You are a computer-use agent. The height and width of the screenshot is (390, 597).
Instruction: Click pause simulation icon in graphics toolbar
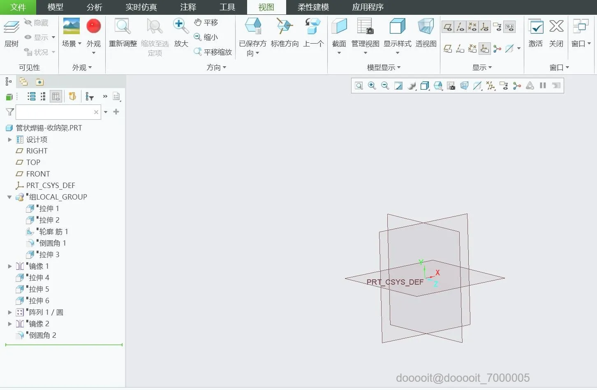[543, 86]
